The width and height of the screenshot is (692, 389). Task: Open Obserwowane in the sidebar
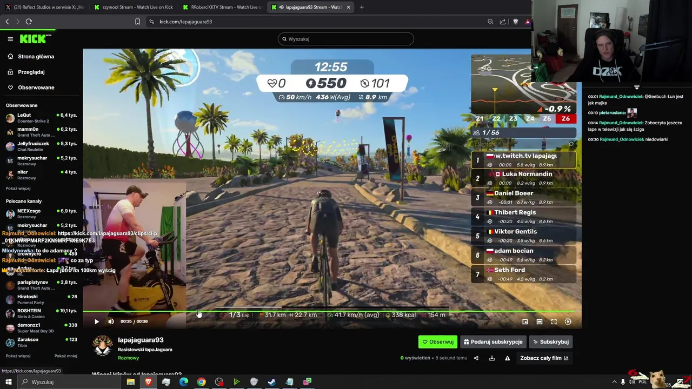pyautogui.click(x=36, y=88)
